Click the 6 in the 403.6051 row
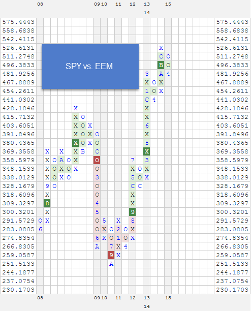The image size is (251, 311). [147, 126]
